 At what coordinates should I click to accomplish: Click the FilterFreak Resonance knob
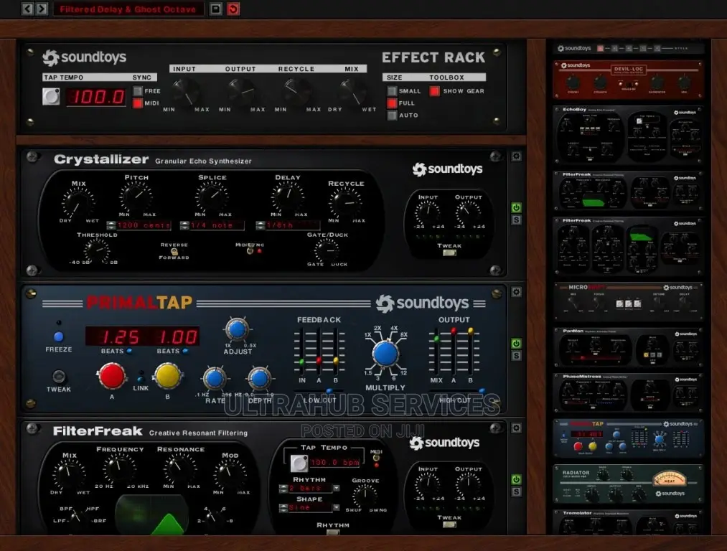(180, 469)
